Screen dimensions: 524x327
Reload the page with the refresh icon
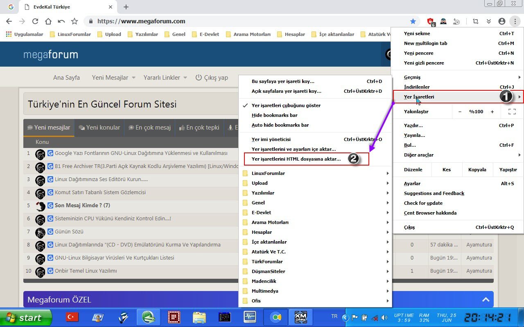[35, 21]
